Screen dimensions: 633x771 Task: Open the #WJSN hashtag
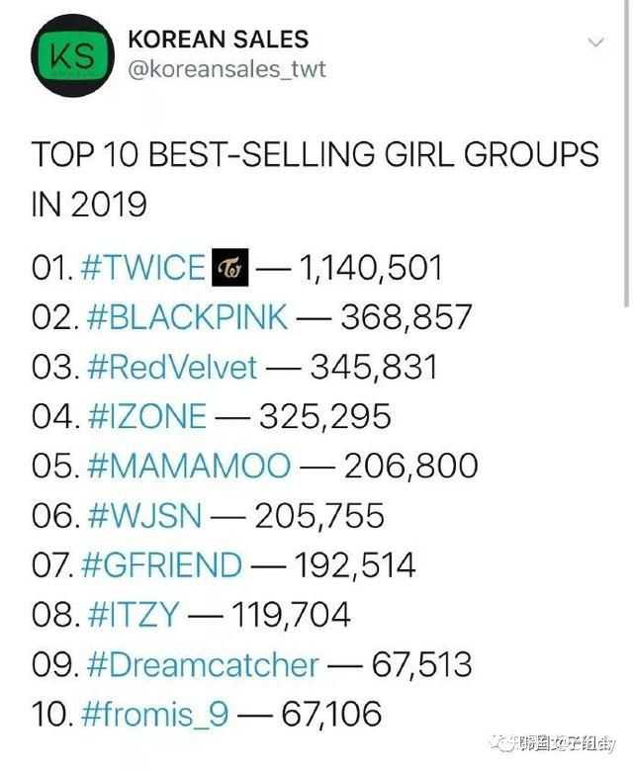point(144,516)
